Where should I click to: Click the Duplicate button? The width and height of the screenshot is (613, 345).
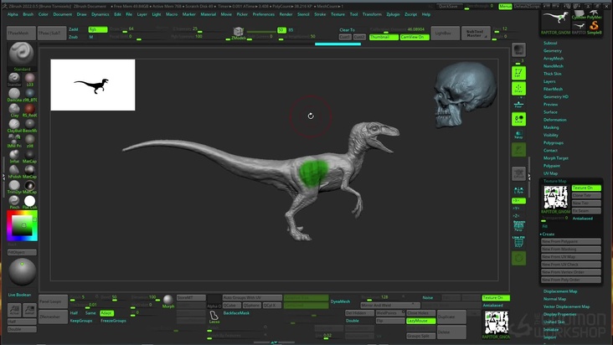click(x=451, y=317)
